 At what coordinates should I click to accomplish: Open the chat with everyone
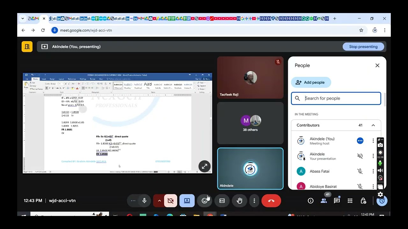(337, 201)
